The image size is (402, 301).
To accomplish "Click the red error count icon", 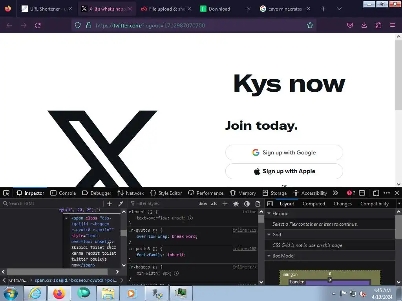I will 351,193.
